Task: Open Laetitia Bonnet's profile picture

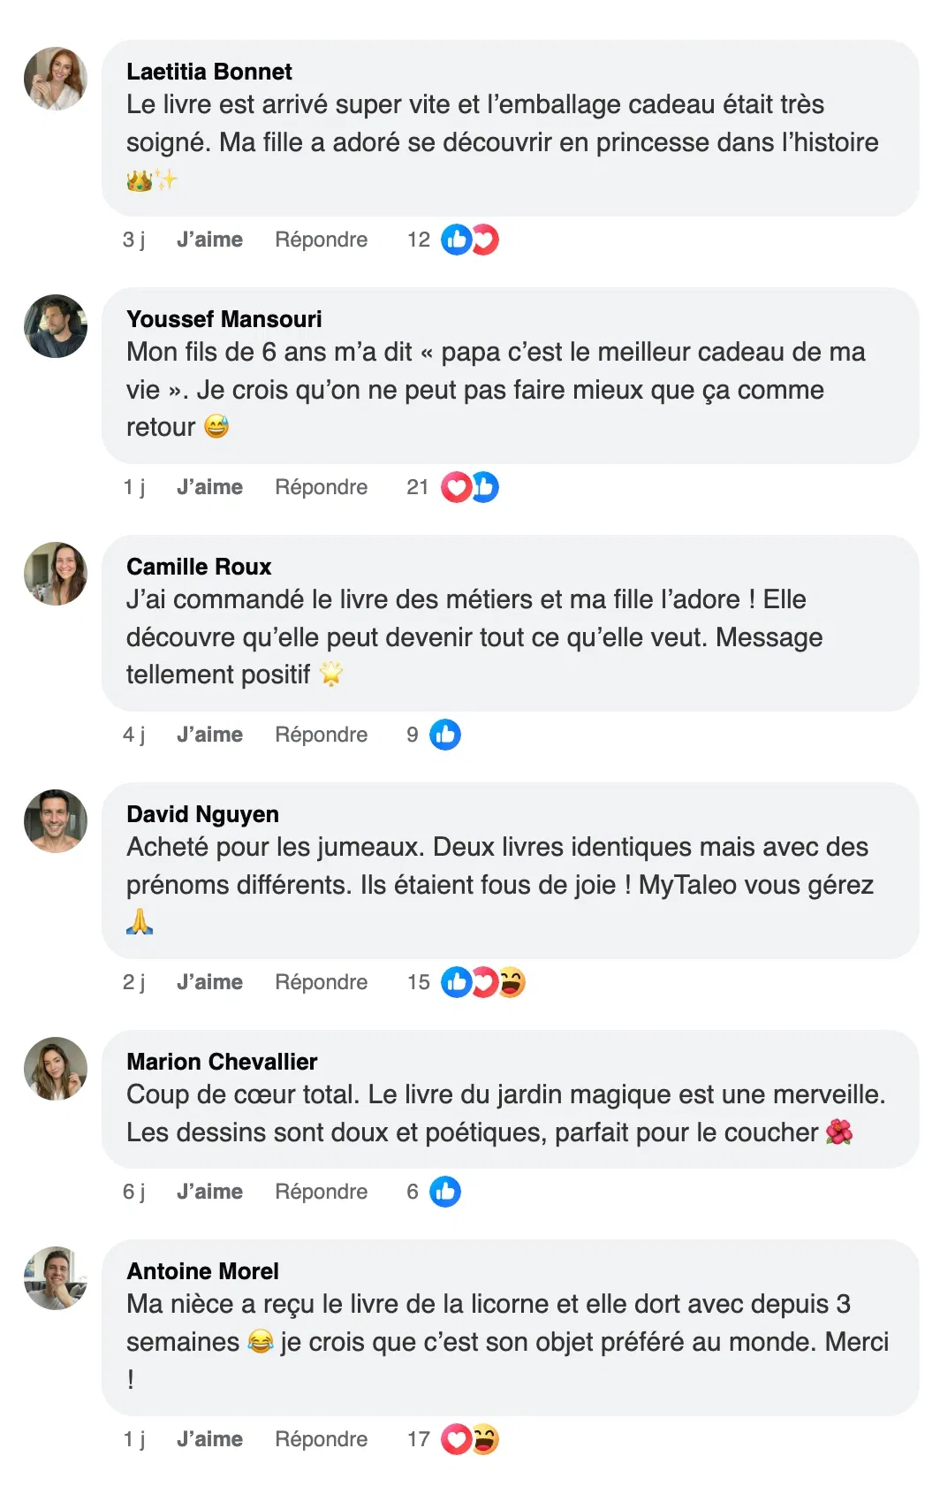Action: click(x=56, y=79)
